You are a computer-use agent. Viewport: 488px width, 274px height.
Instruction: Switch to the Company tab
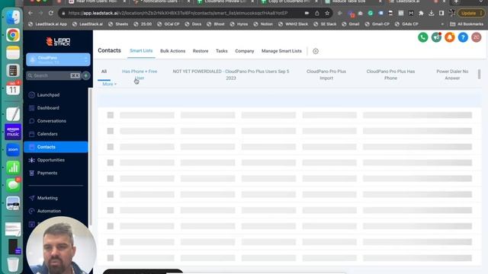[244, 51]
